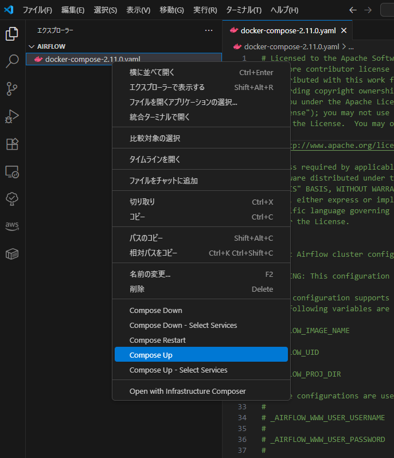Click docker-compose-2.11.0.yaml in explorer tree
Viewport: 394px width, 458px height.
coord(124,59)
